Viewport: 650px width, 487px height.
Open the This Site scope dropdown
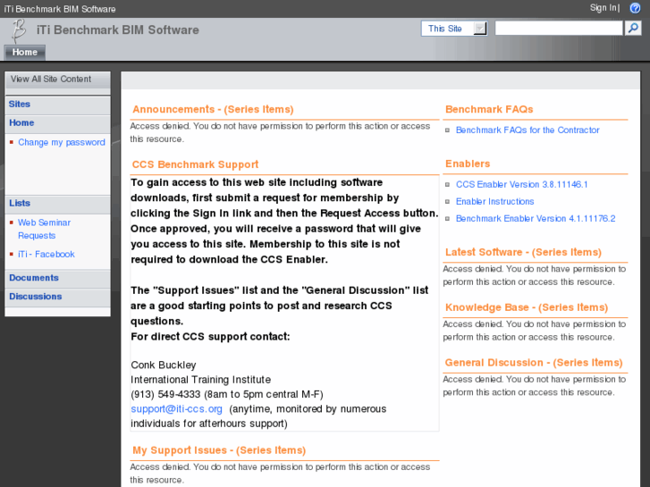coord(454,29)
